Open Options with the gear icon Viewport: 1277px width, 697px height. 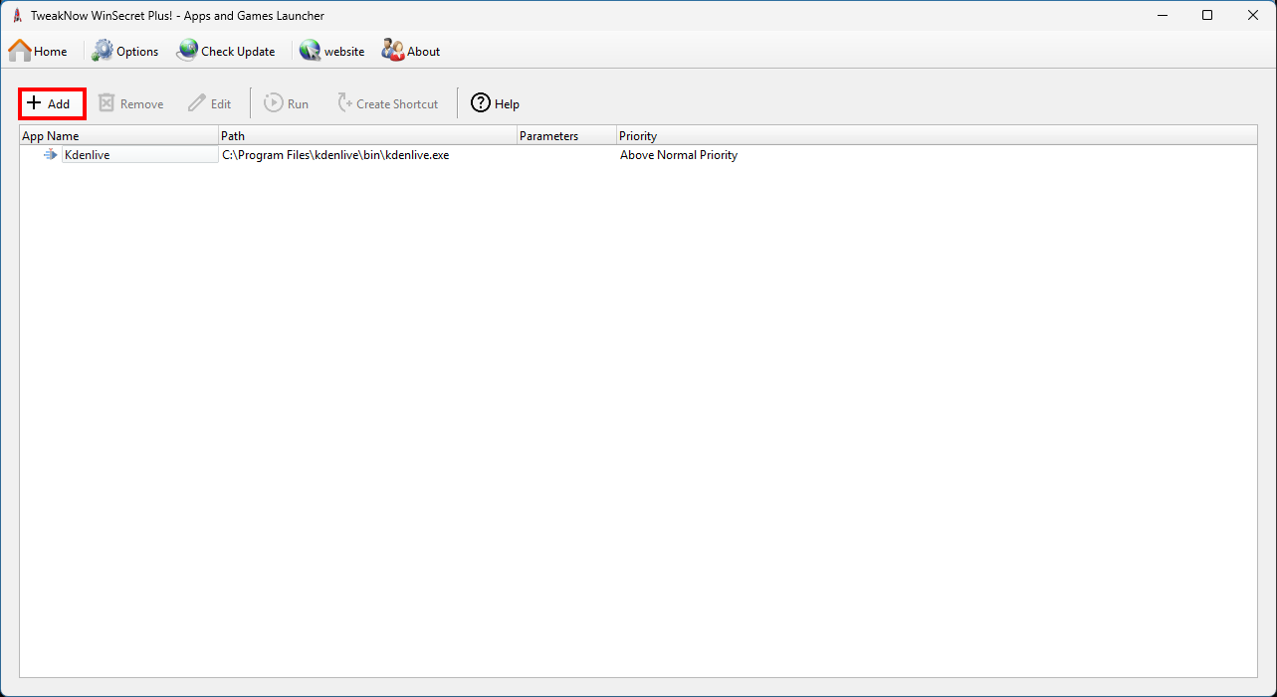[104, 51]
